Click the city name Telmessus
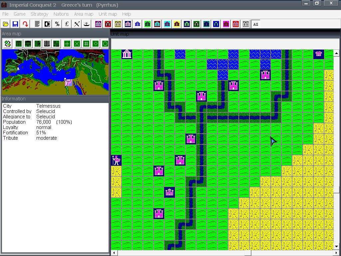Image resolution: width=341 pixels, height=256 pixels. 48,106
